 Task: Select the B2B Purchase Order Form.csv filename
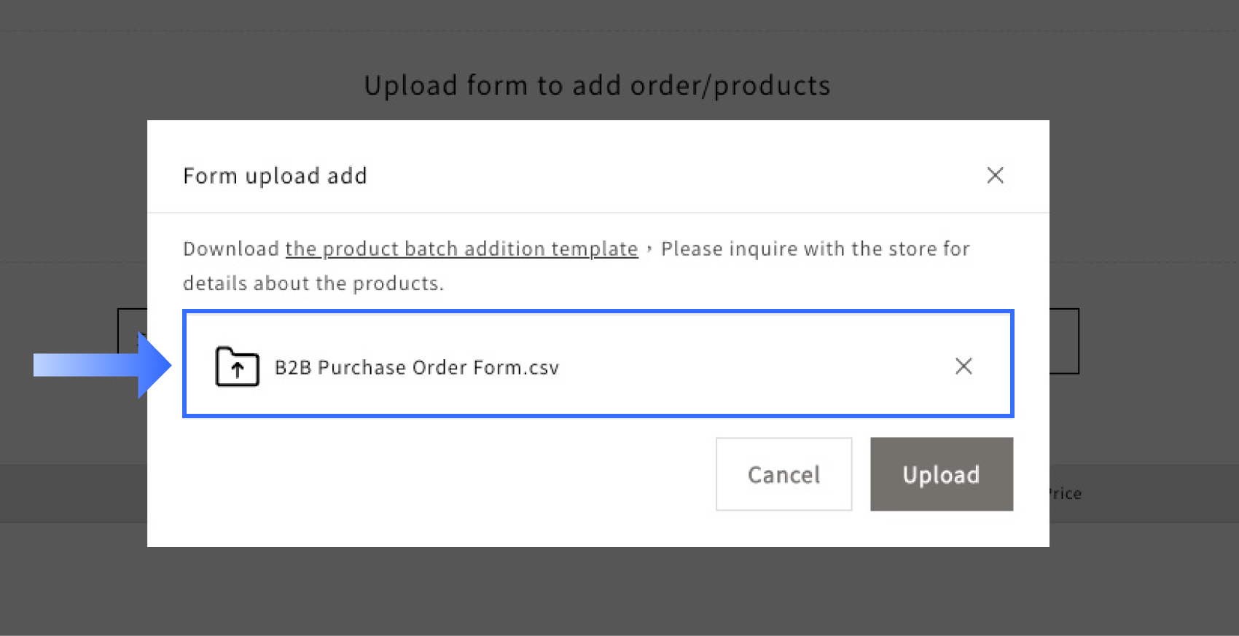click(416, 367)
